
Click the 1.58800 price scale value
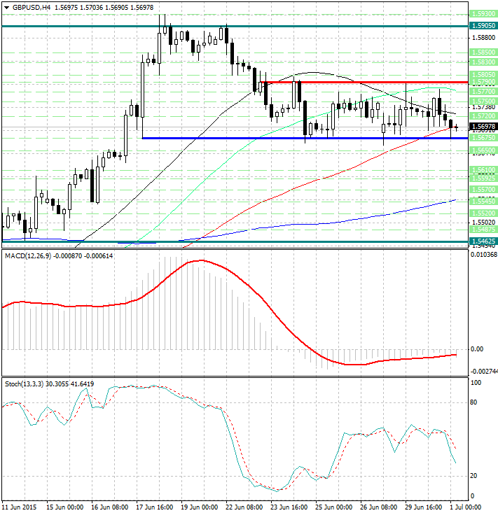[x=483, y=38]
